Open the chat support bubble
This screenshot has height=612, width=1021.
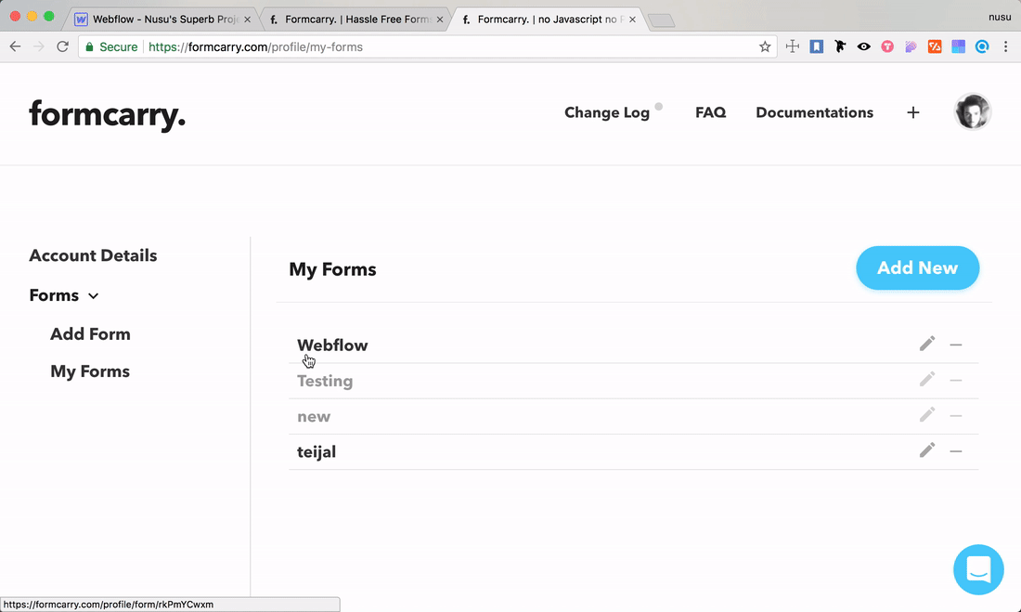pos(978,569)
